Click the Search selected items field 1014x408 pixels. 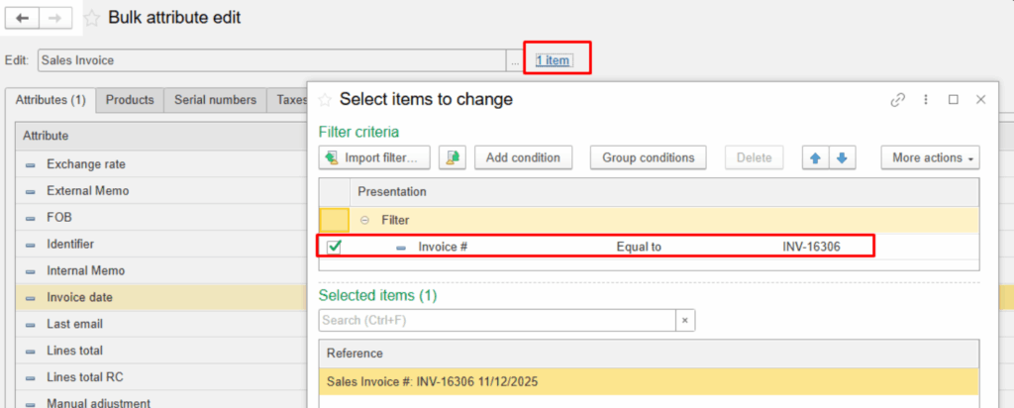[x=497, y=321]
